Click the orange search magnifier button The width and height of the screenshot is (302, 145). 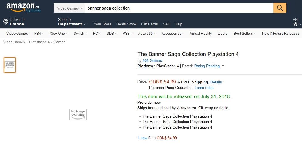[280, 8]
